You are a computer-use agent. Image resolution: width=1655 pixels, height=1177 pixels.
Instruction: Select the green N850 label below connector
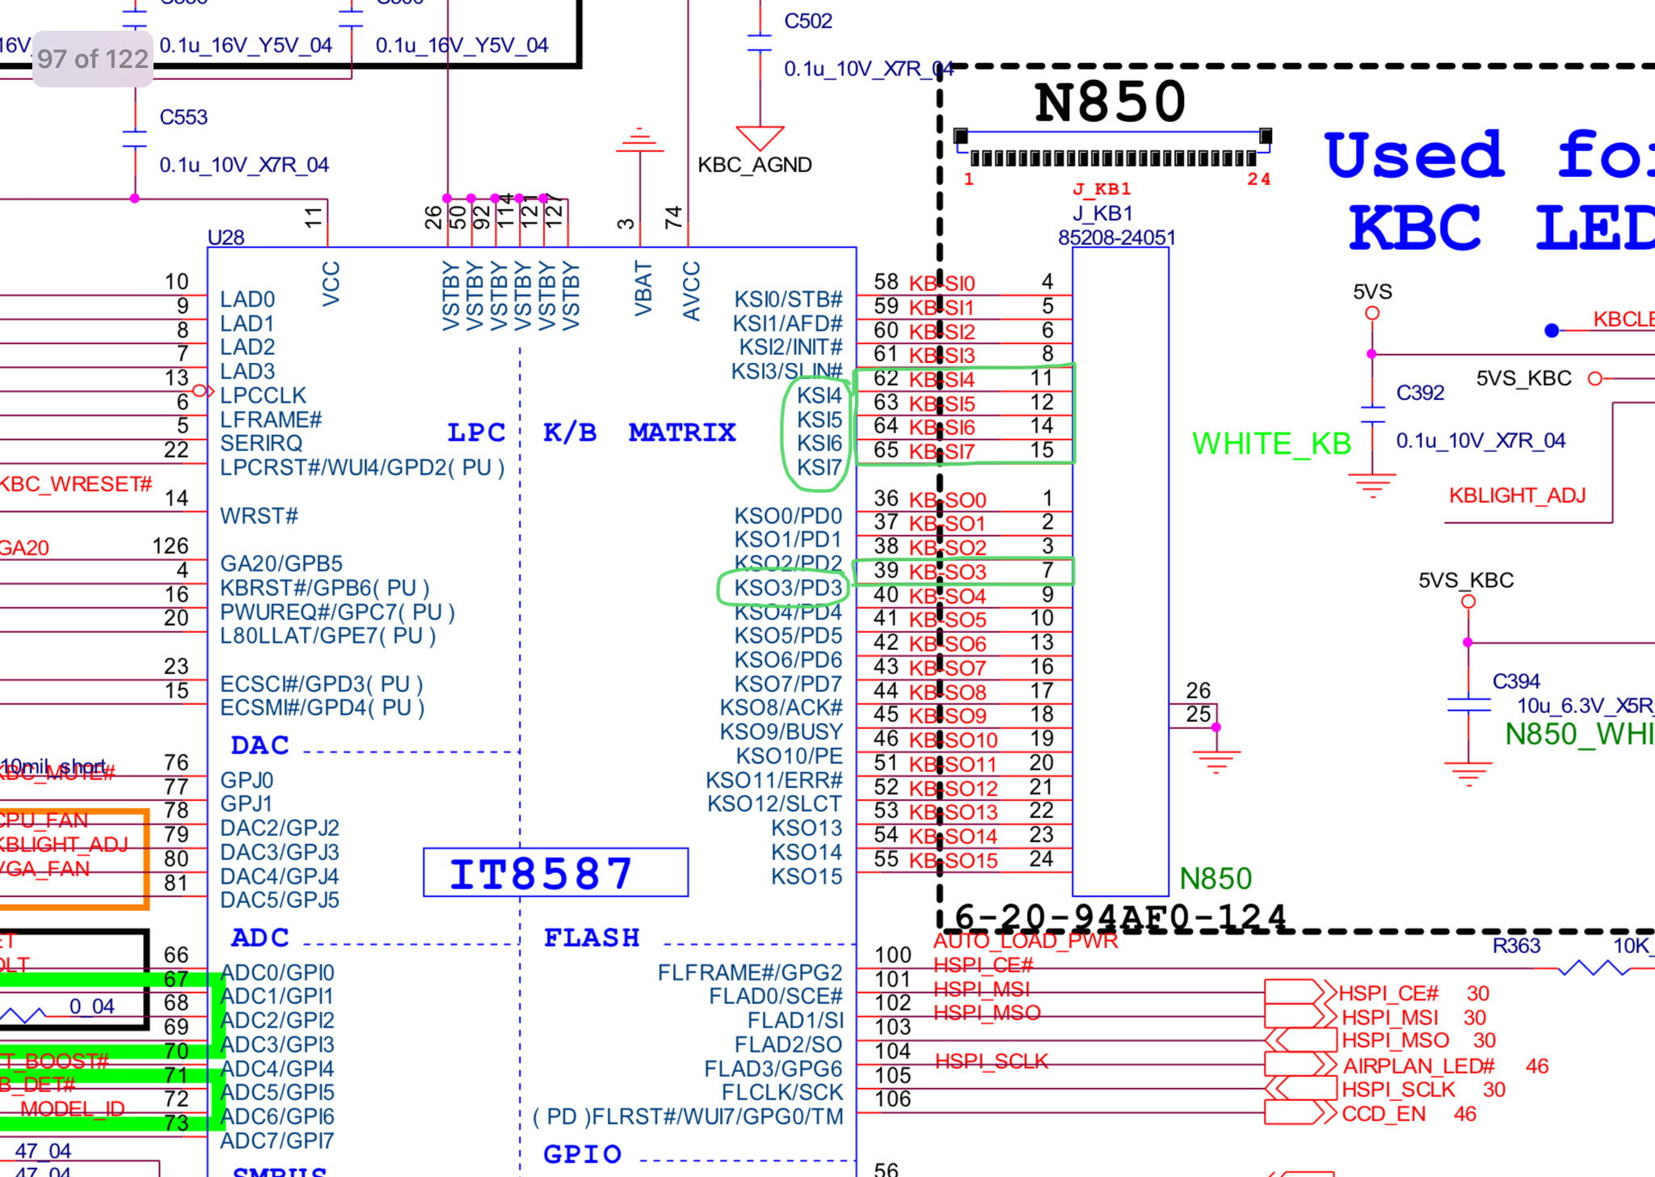pos(1215,879)
